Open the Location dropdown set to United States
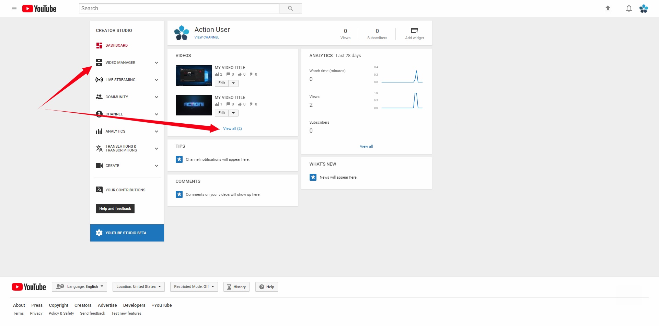 point(138,286)
